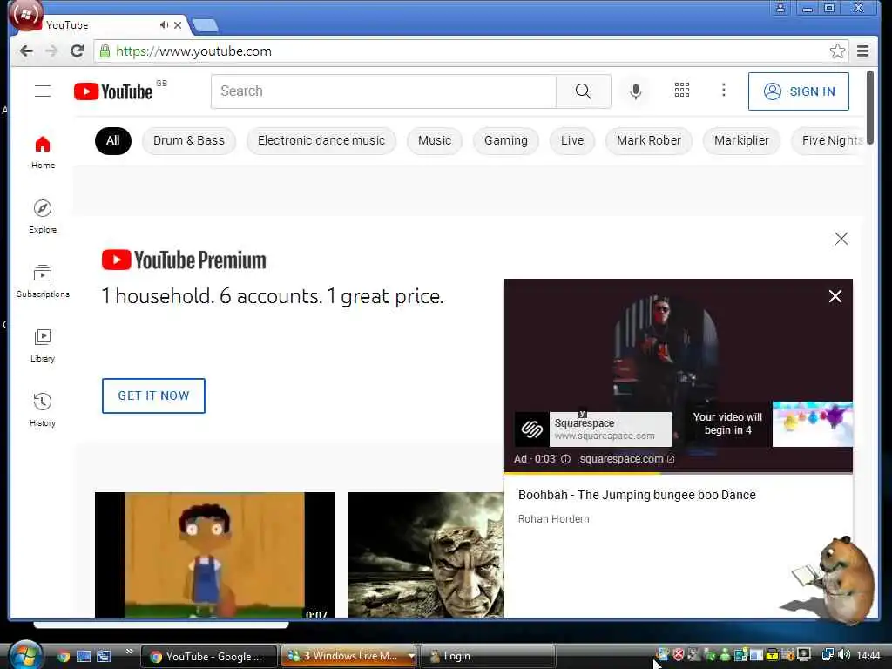Expand the quick launch overflow chevron

click(x=129, y=652)
